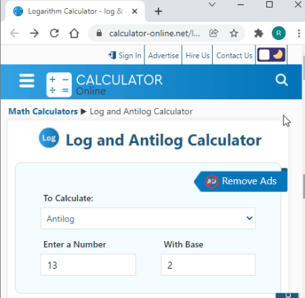Open the hamburger menu in blue header
The image size is (305, 298).
coord(27,81)
